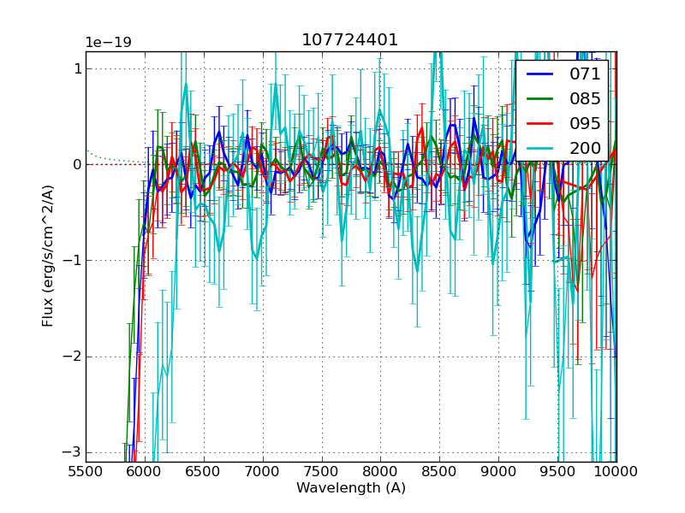This screenshot has width=685, height=513.
Task: Click the Flux (erg/s/cm^2/A) axis label
Action: (48, 256)
